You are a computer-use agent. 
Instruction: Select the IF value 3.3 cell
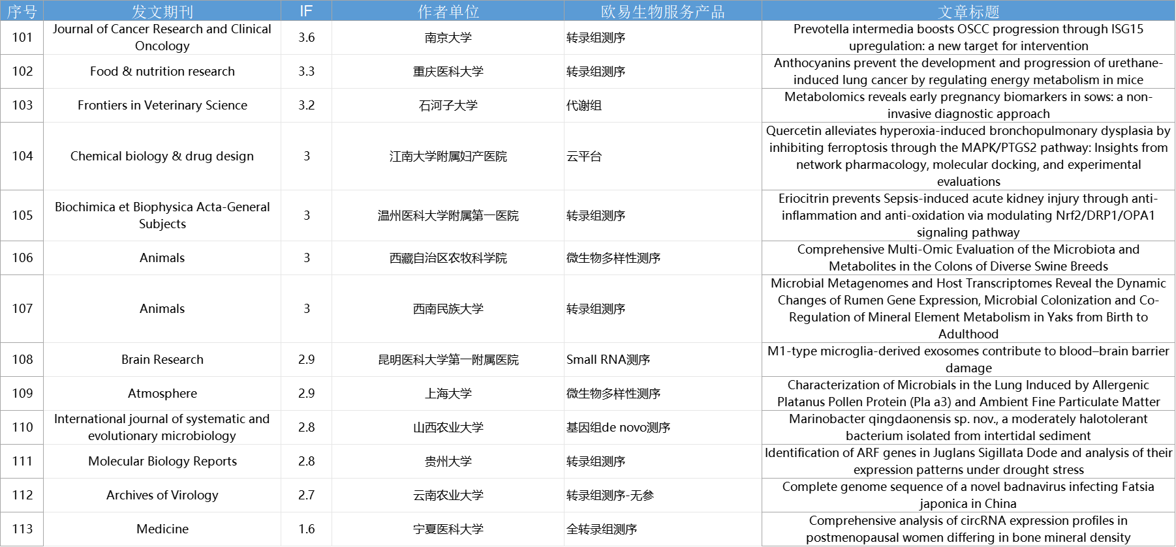click(x=306, y=72)
